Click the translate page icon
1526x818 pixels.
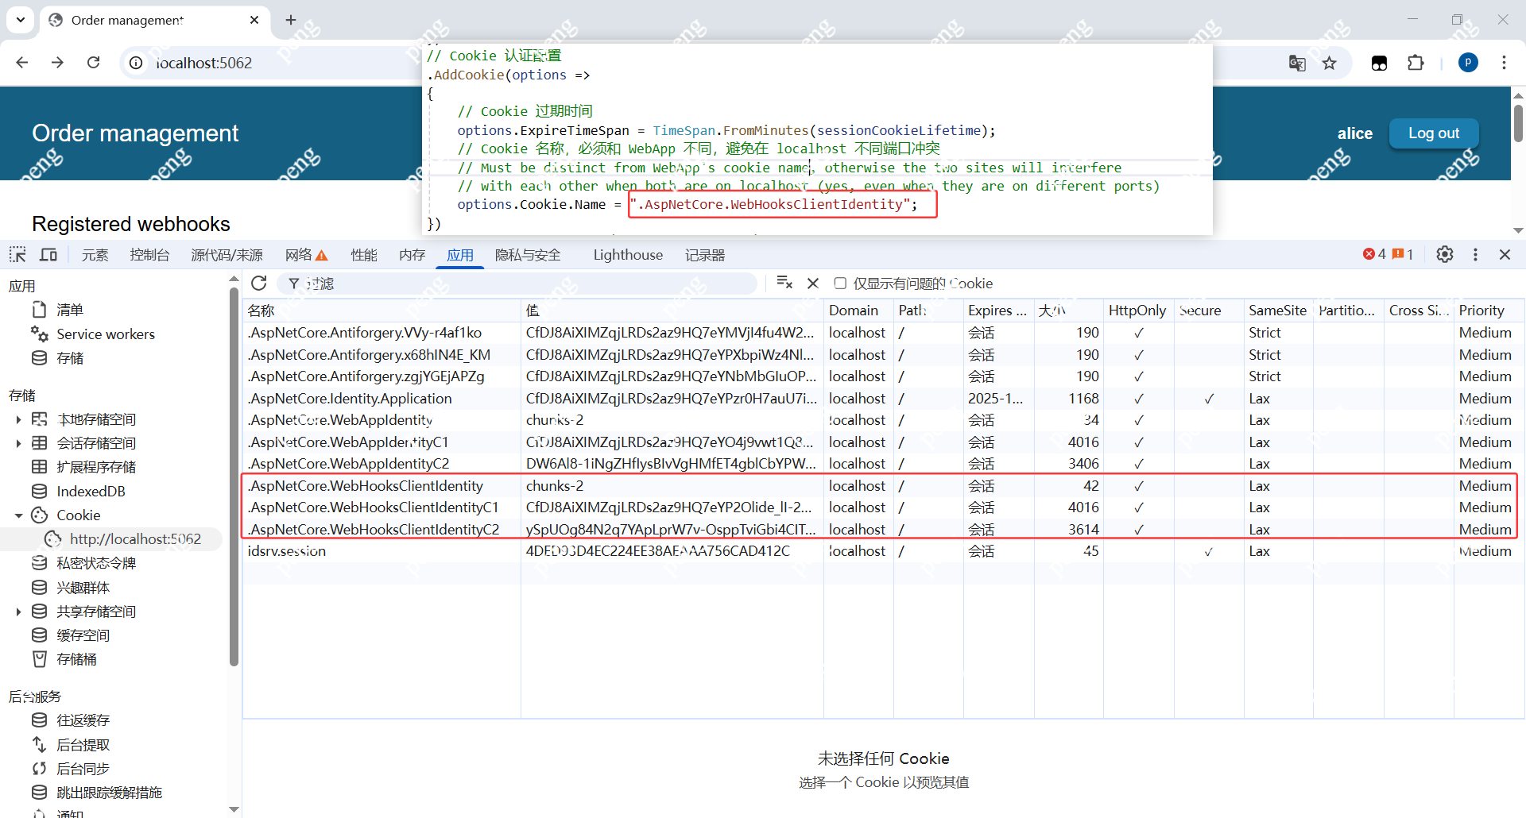(x=1297, y=63)
